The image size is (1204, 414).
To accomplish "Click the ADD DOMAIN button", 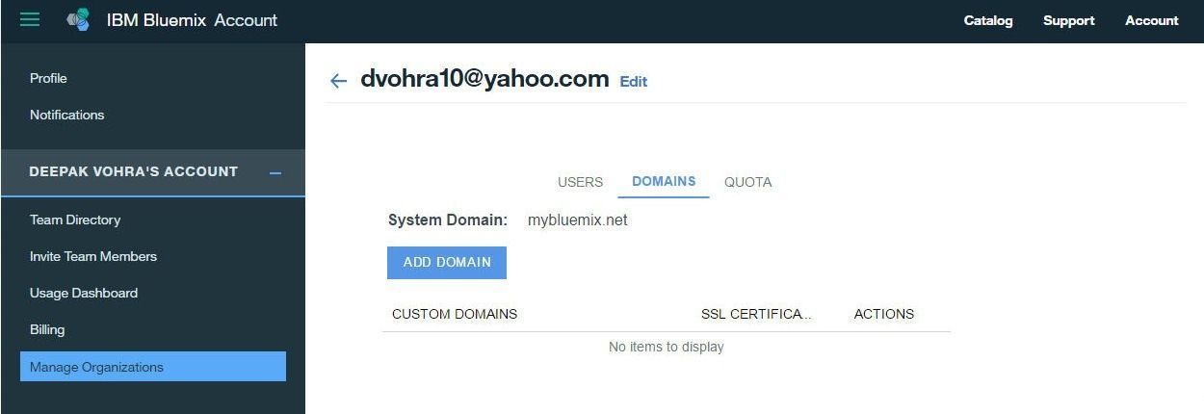I will (447, 262).
